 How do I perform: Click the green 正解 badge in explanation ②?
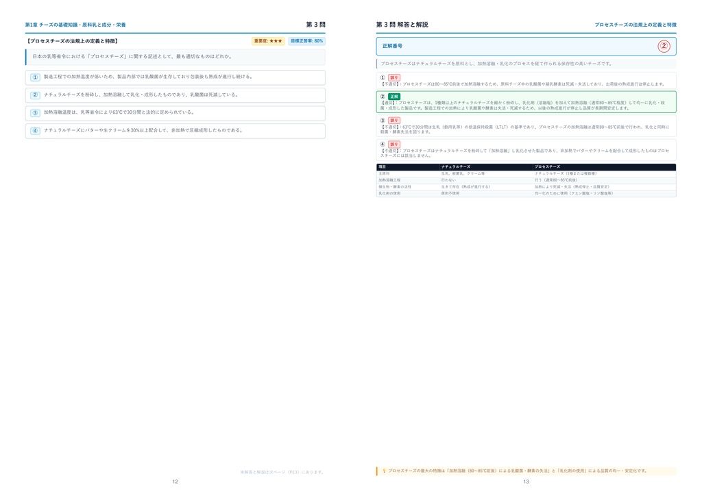coord(394,97)
